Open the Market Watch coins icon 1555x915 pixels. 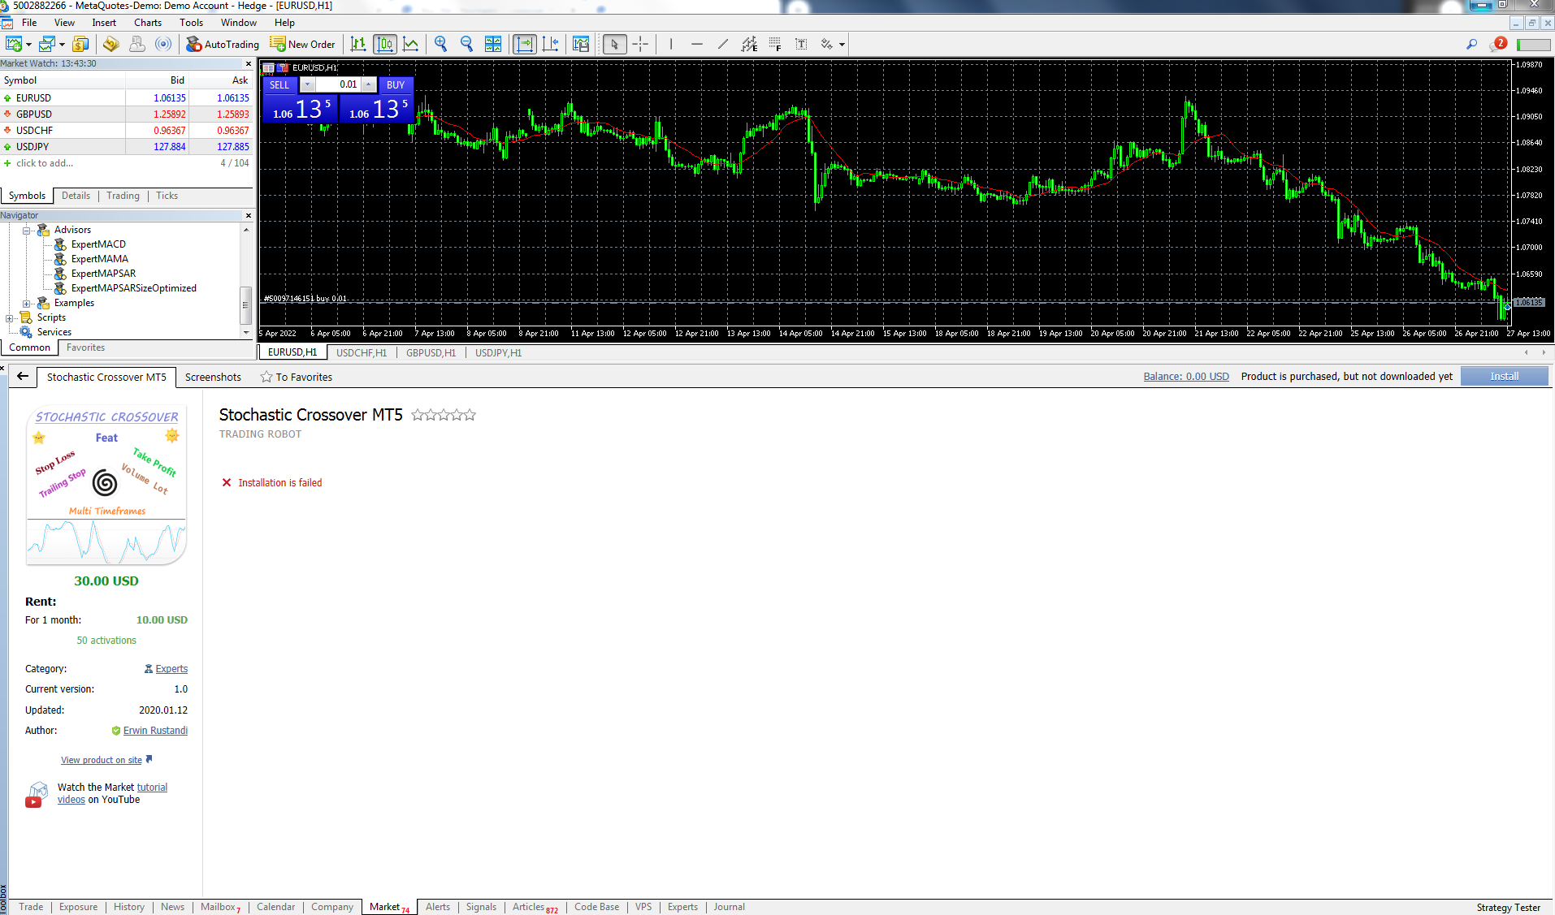click(80, 44)
